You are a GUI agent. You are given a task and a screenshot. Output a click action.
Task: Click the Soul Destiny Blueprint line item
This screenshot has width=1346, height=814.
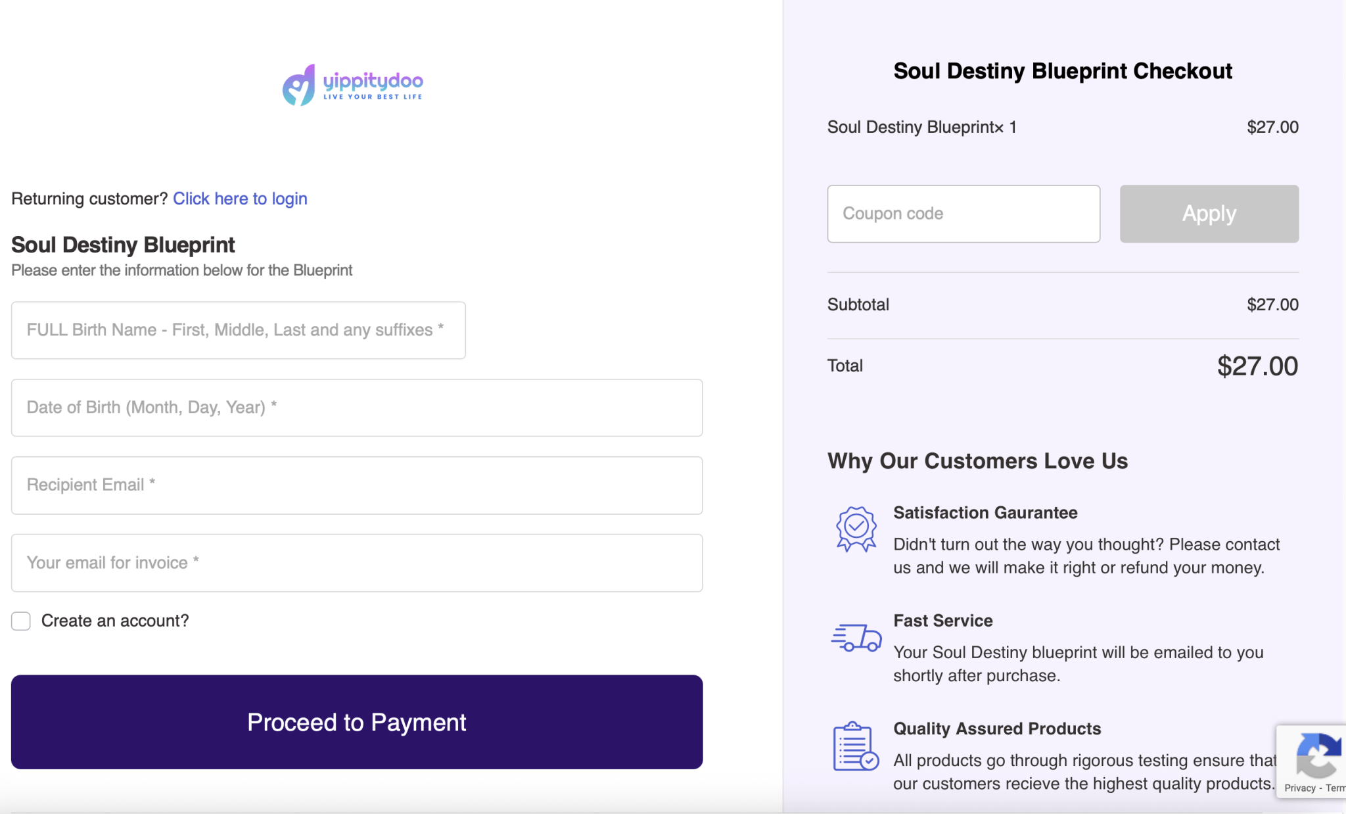921,127
